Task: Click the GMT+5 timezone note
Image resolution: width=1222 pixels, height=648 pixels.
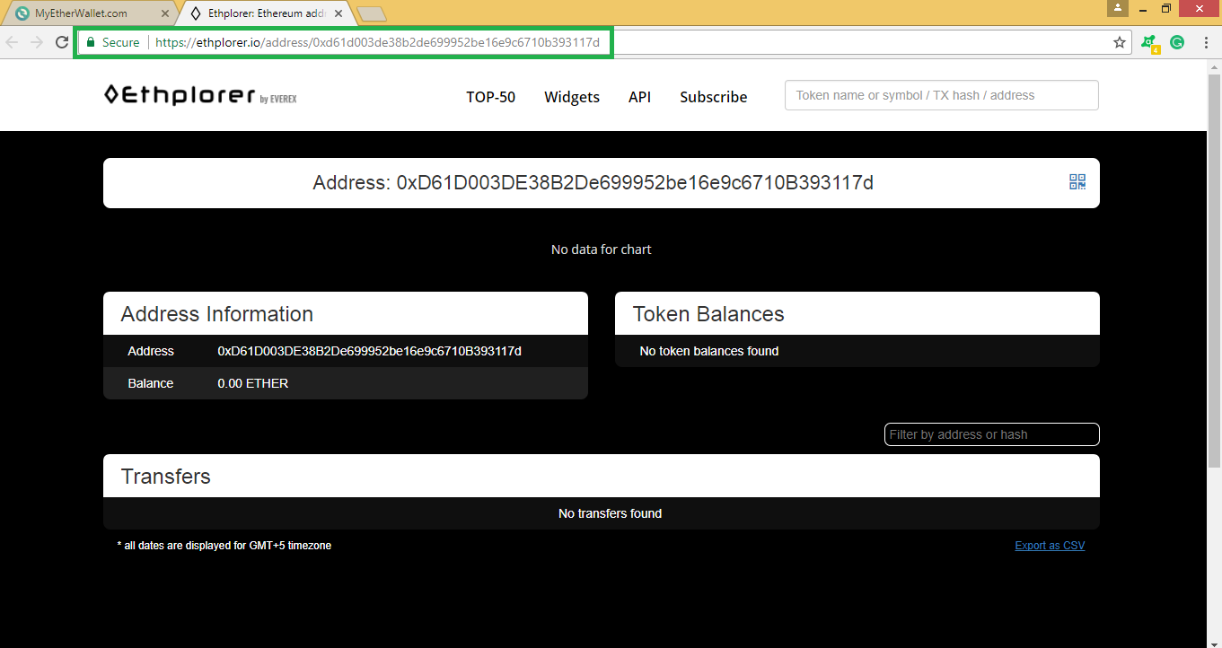Action: [x=224, y=546]
